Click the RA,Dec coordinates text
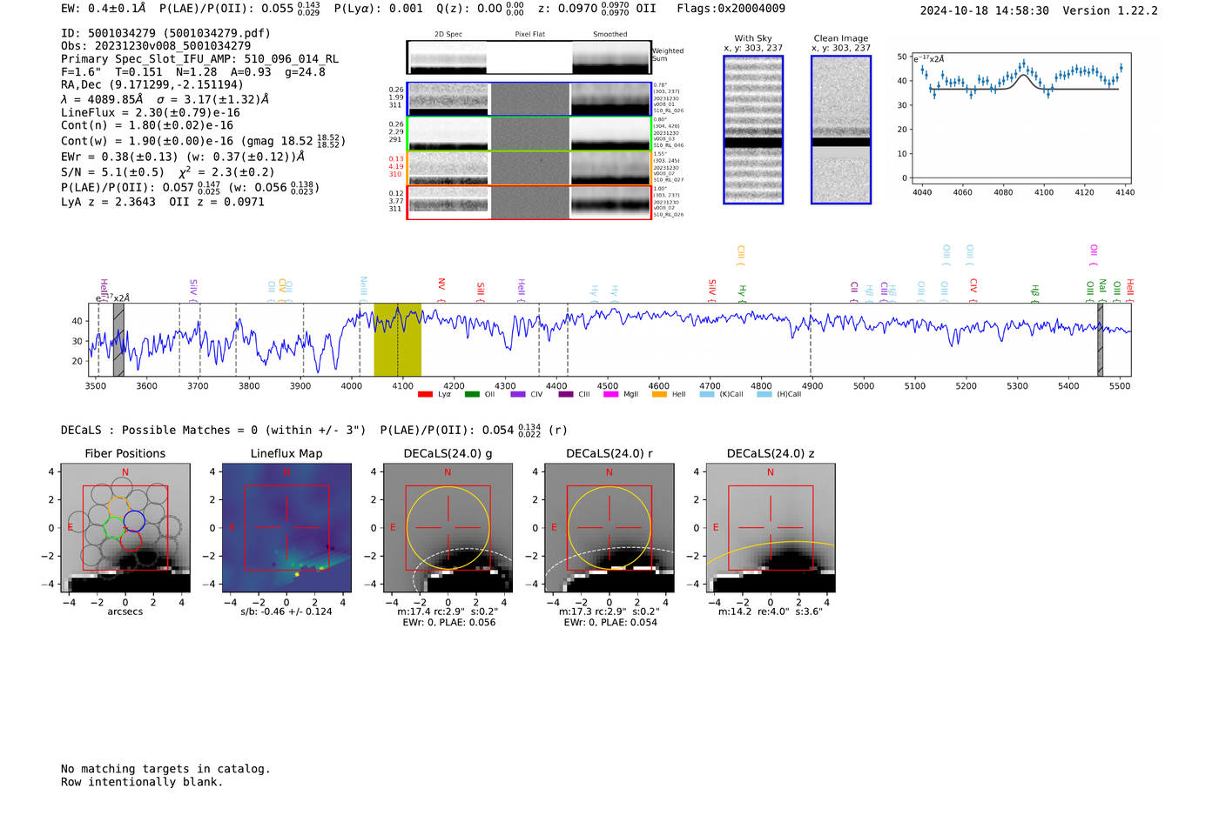 coord(152,85)
